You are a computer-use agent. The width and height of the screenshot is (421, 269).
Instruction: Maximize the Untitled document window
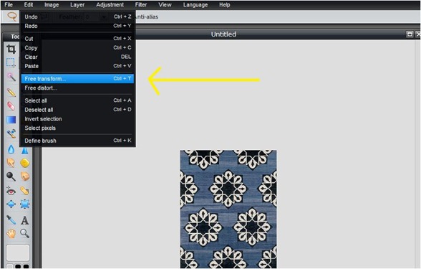[x=410, y=34]
